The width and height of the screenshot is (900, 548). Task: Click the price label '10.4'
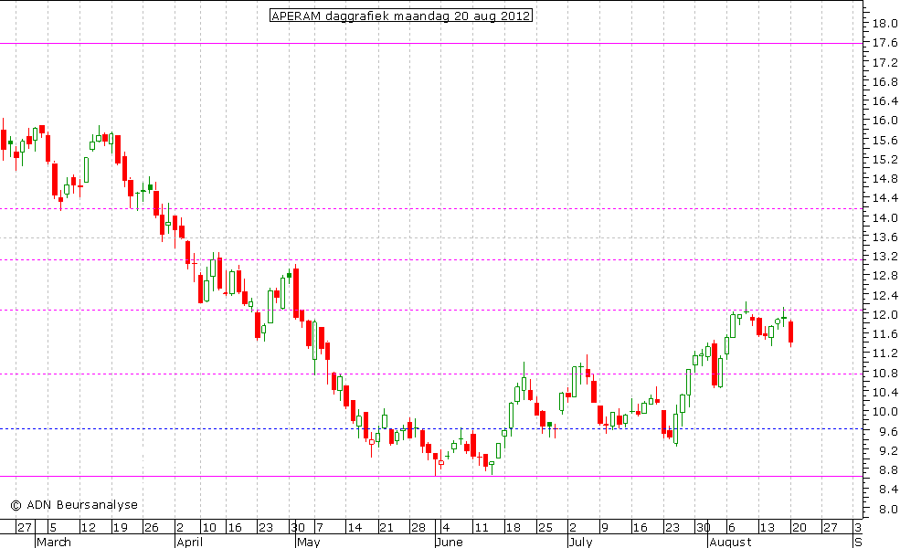(884, 393)
